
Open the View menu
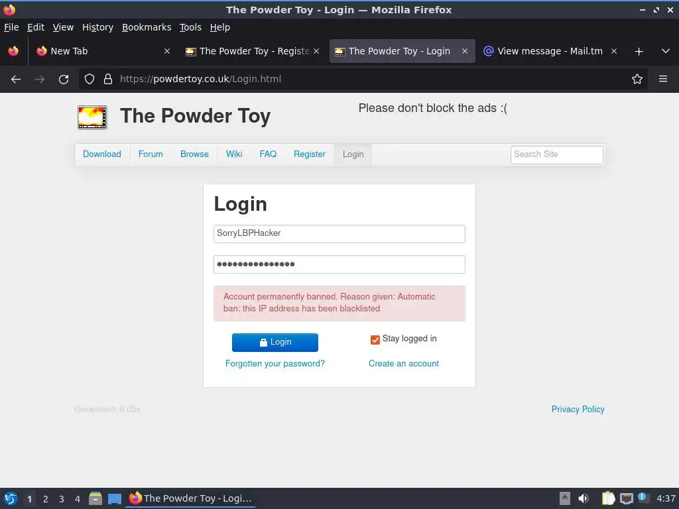[63, 27]
